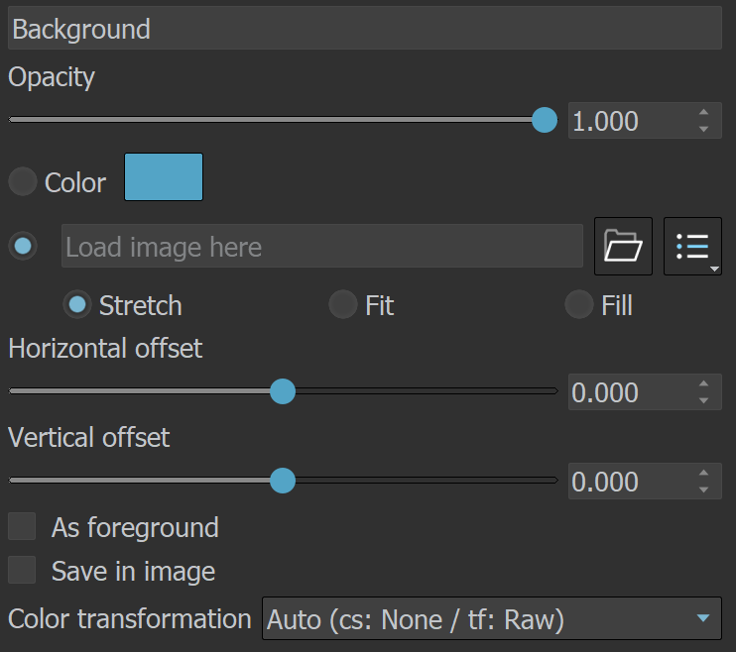Image resolution: width=736 pixels, height=652 pixels.
Task: Enable the As foreground checkbox
Action: point(22,526)
